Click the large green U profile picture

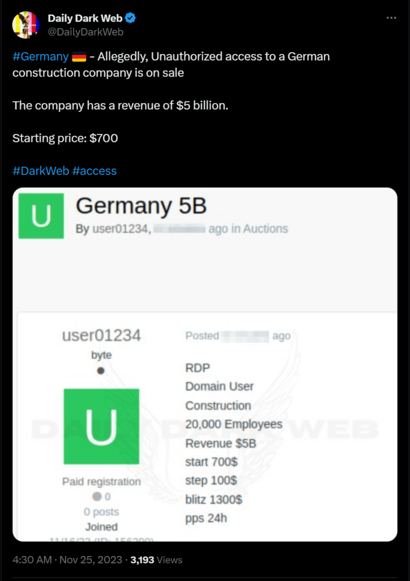click(101, 426)
